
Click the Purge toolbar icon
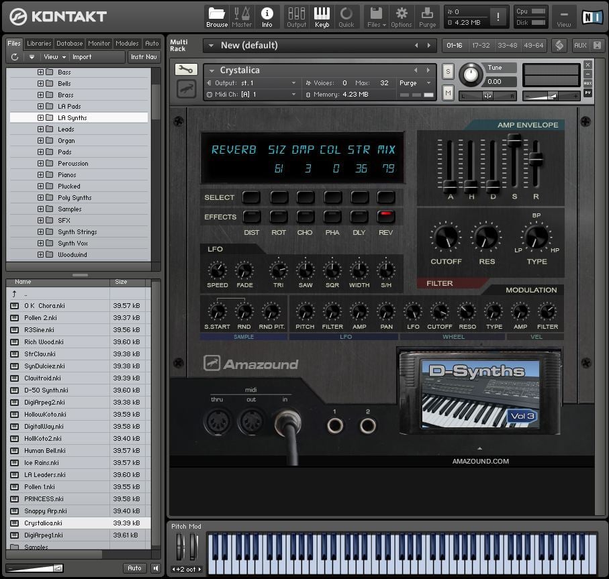tap(427, 17)
